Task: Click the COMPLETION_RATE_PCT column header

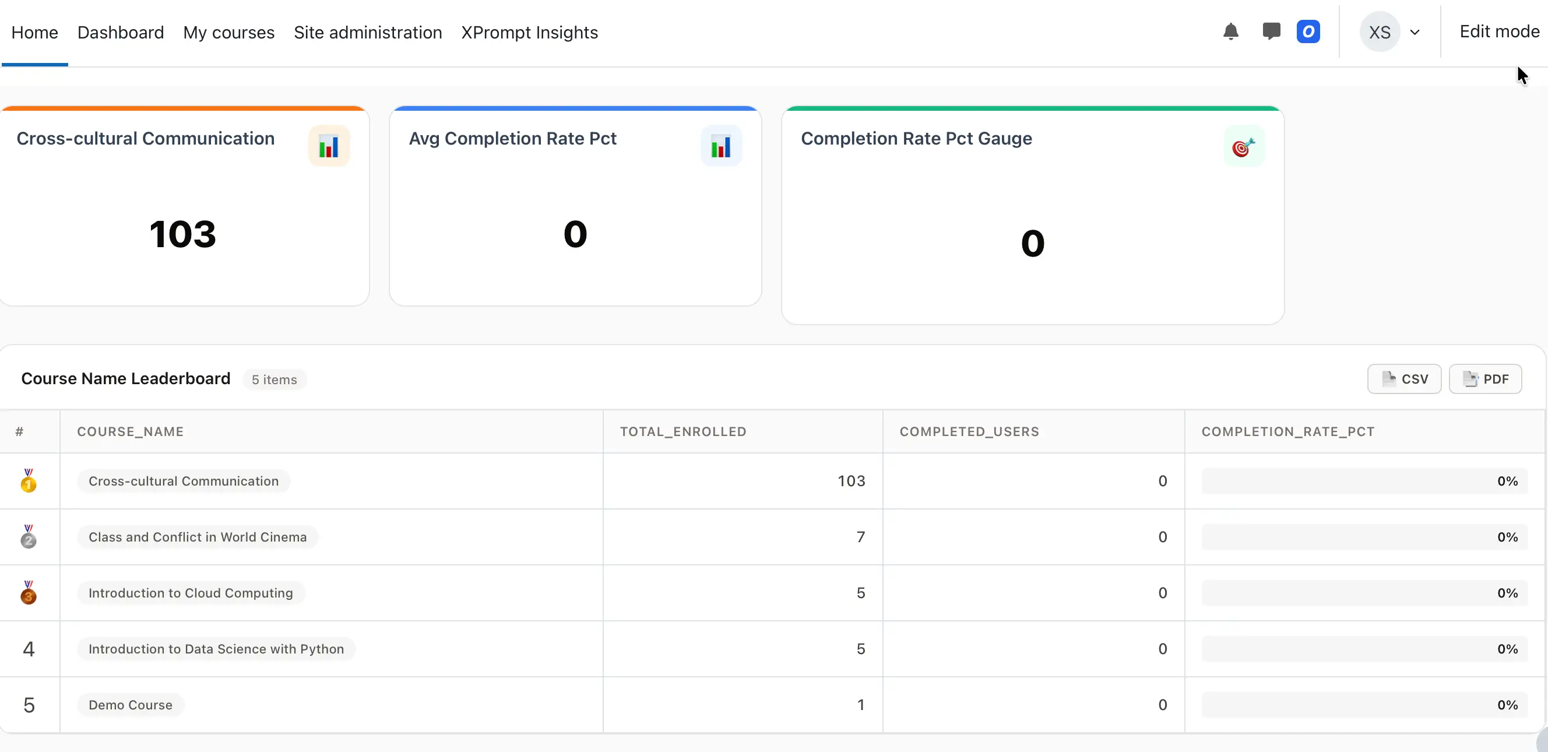Action: click(1289, 431)
